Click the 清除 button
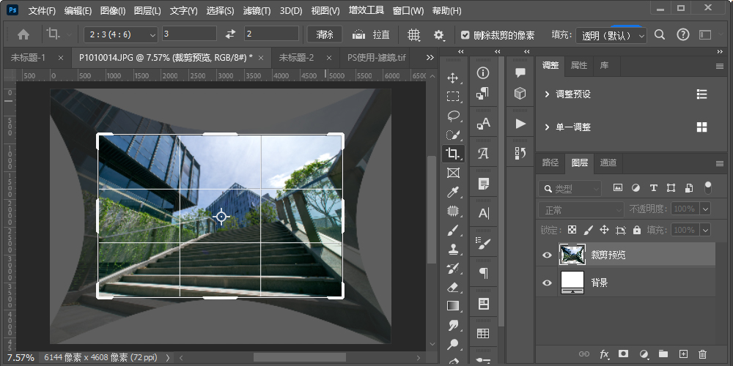The height and width of the screenshot is (366, 733). coord(325,34)
